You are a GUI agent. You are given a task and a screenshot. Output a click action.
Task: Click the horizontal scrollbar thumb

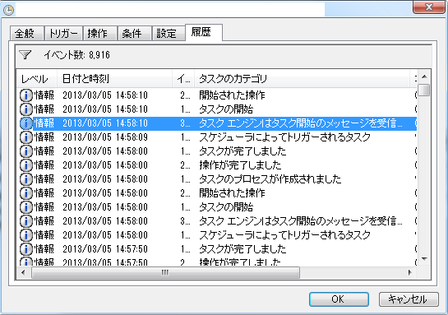165,273
